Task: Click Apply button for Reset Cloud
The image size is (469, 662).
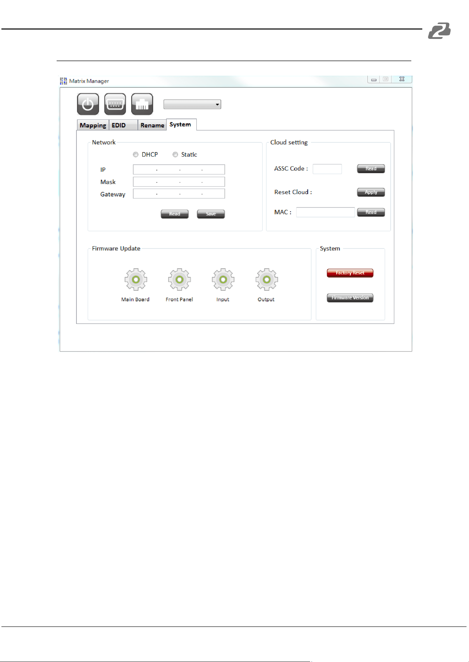Action: [371, 192]
